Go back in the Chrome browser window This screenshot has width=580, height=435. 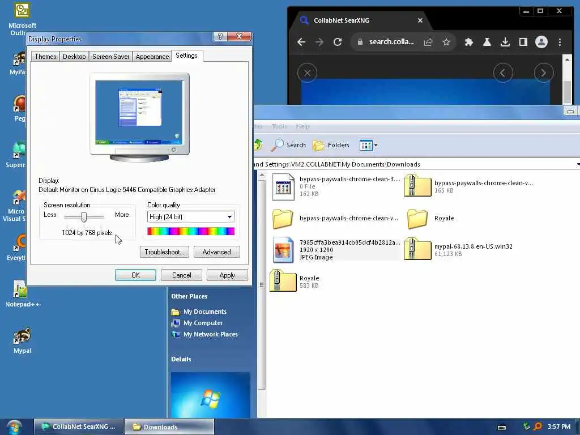[301, 42]
